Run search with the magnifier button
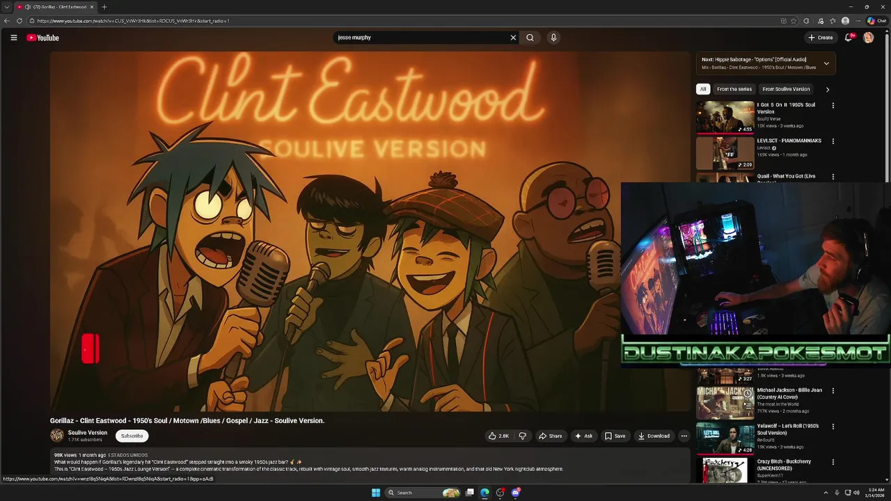Screen dimensions: 891x501 530,38
